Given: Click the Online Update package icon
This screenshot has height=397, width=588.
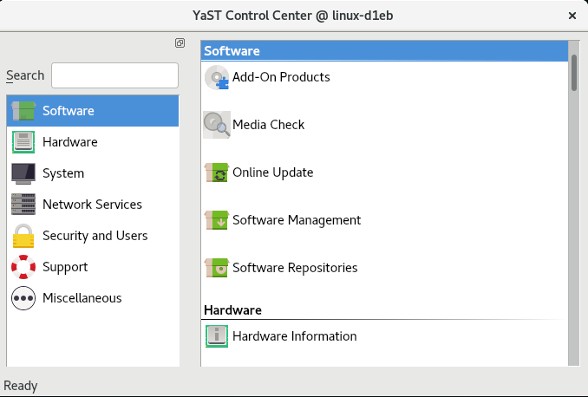Looking at the screenshot, I should 216,172.
